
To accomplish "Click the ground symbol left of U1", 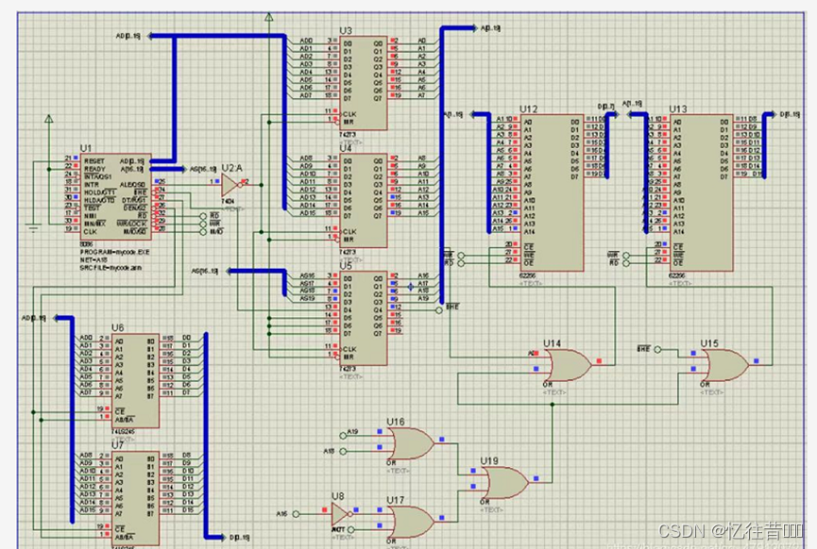I will pos(34,227).
